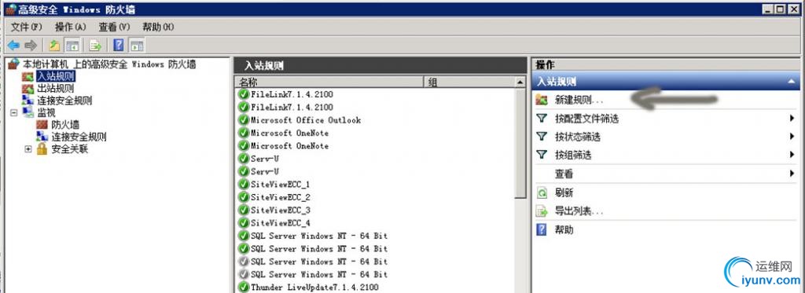Select the Microsoft Office Outlook rule
Viewport: 805px width, 293px height.
[x=306, y=120]
